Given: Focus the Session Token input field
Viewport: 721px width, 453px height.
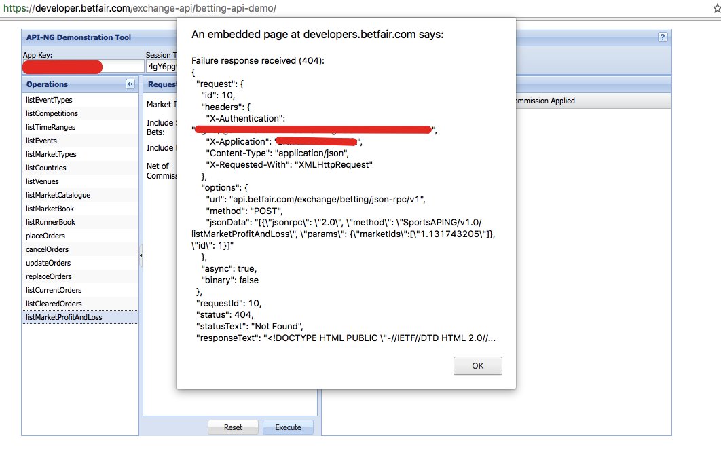Looking at the screenshot, I should click(162, 67).
